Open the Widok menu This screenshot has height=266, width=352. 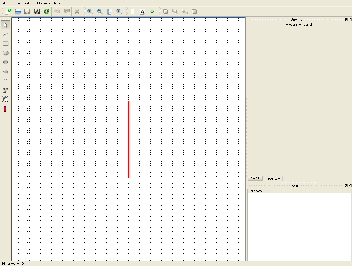28,3
